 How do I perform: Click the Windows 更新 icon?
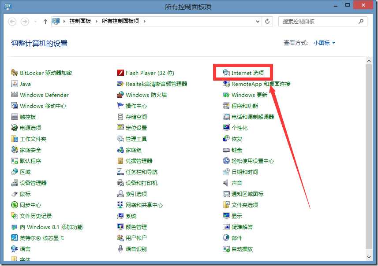226,95
